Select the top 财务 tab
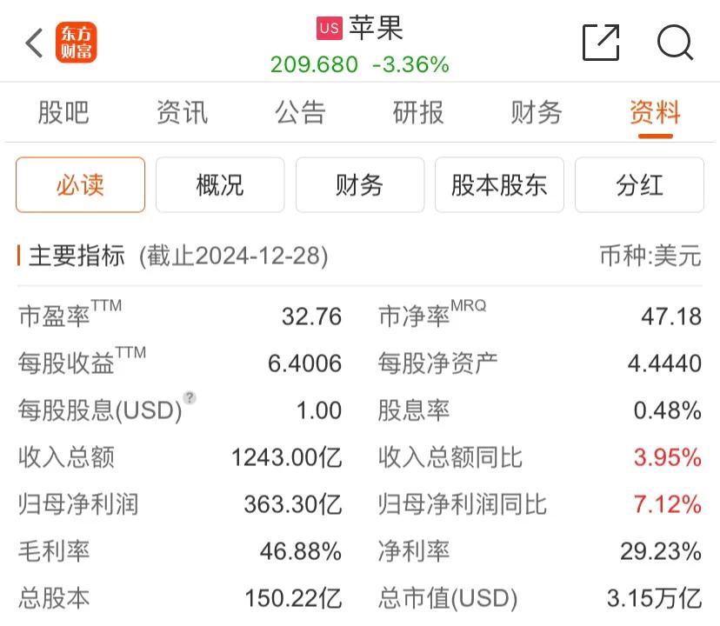The width and height of the screenshot is (720, 626). coord(537,112)
